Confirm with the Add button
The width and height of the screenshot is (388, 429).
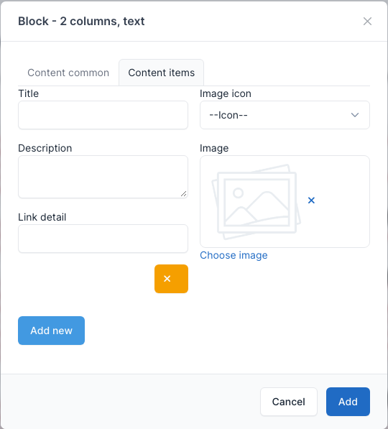click(348, 402)
